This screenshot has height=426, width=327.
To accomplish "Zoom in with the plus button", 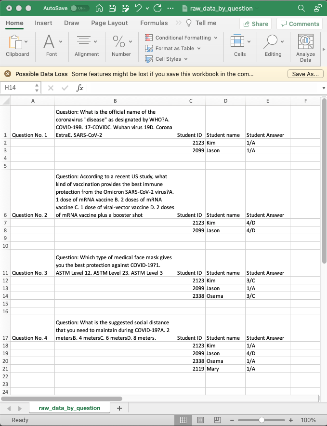I will [x=291, y=420].
